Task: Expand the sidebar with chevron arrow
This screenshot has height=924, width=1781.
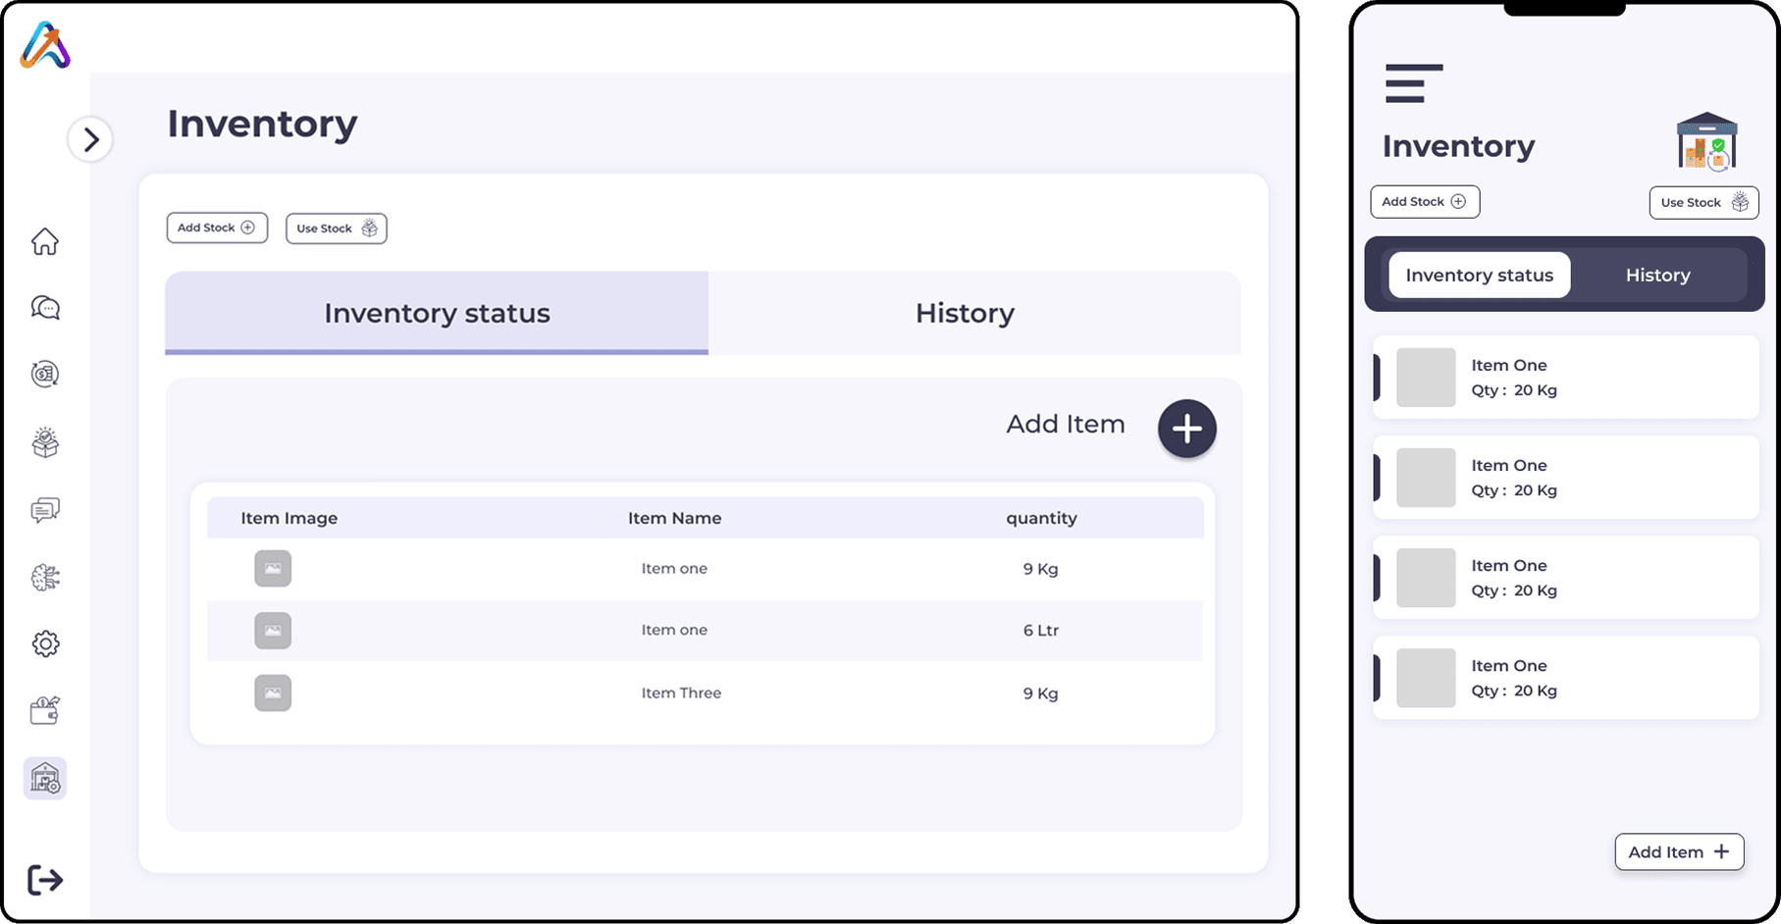Action: pyautogui.click(x=90, y=139)
